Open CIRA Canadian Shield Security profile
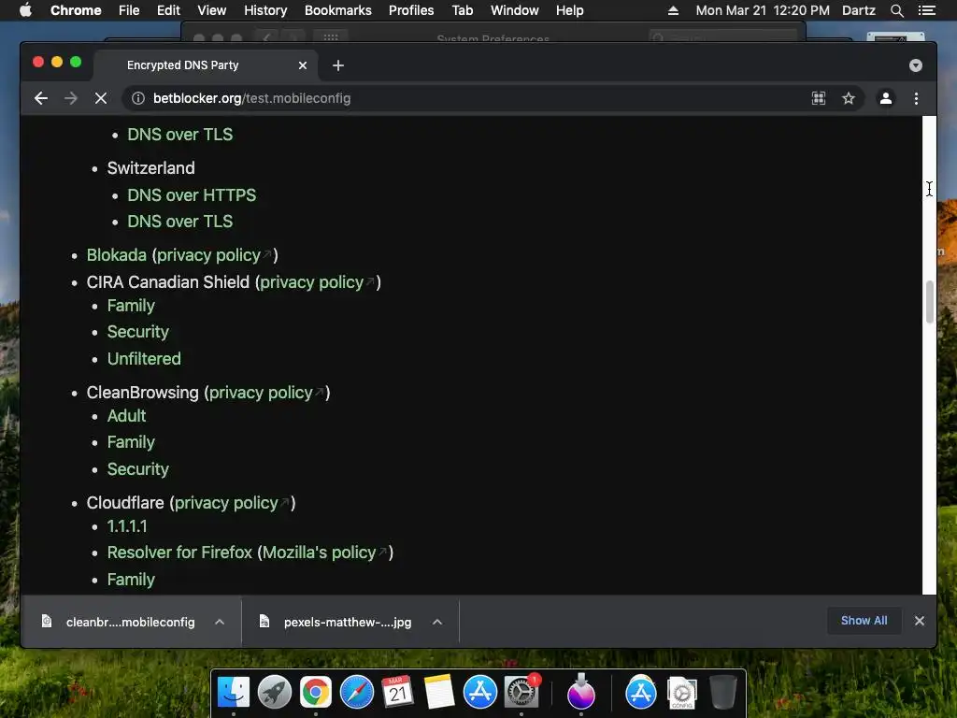 138,332
